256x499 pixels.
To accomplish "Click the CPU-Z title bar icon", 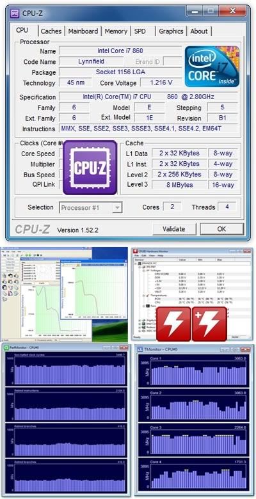I will (x=15, y=13).
